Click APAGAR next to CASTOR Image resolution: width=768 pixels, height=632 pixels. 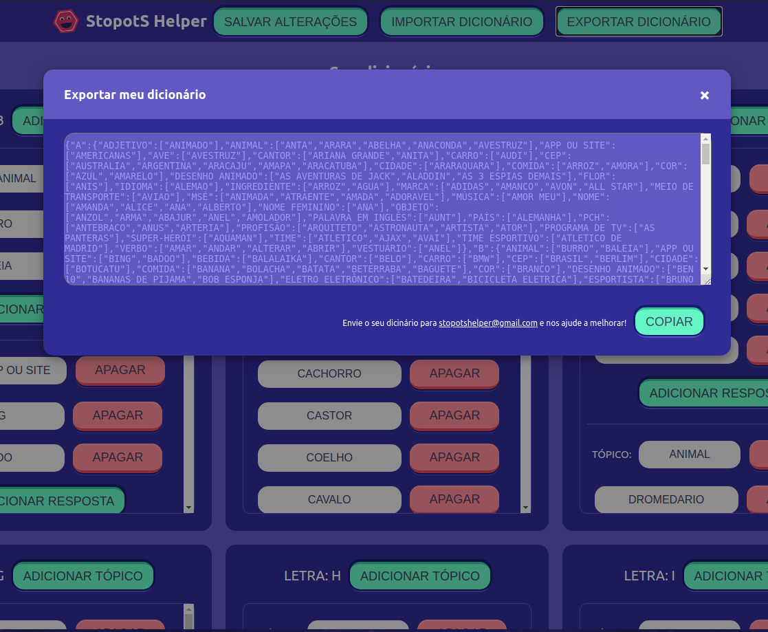454,415
